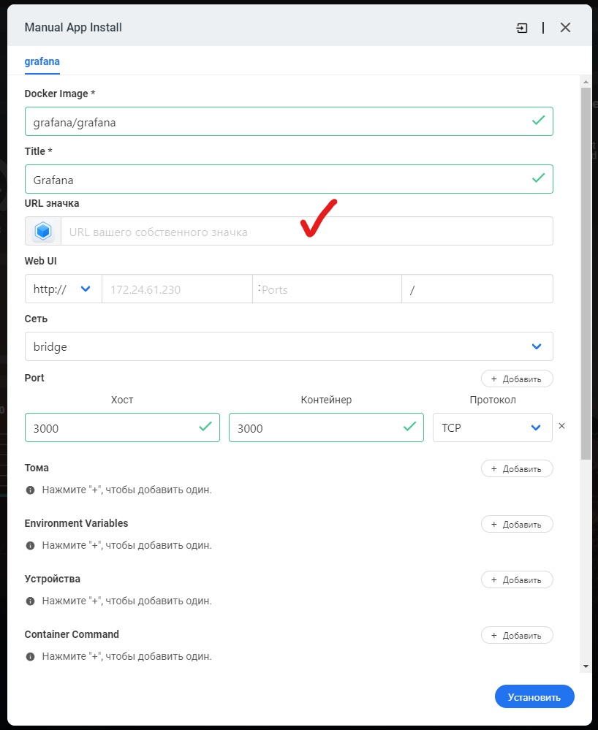Select the grafana tab
The width and height of the screenshot is (598, 730).
coord(42,62)
